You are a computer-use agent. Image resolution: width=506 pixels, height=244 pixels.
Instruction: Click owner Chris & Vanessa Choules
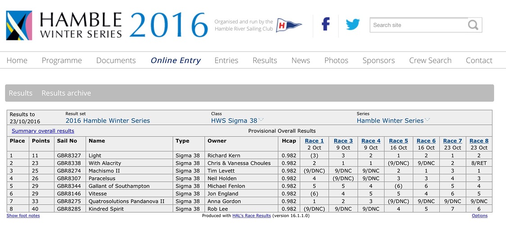[239, 163]
